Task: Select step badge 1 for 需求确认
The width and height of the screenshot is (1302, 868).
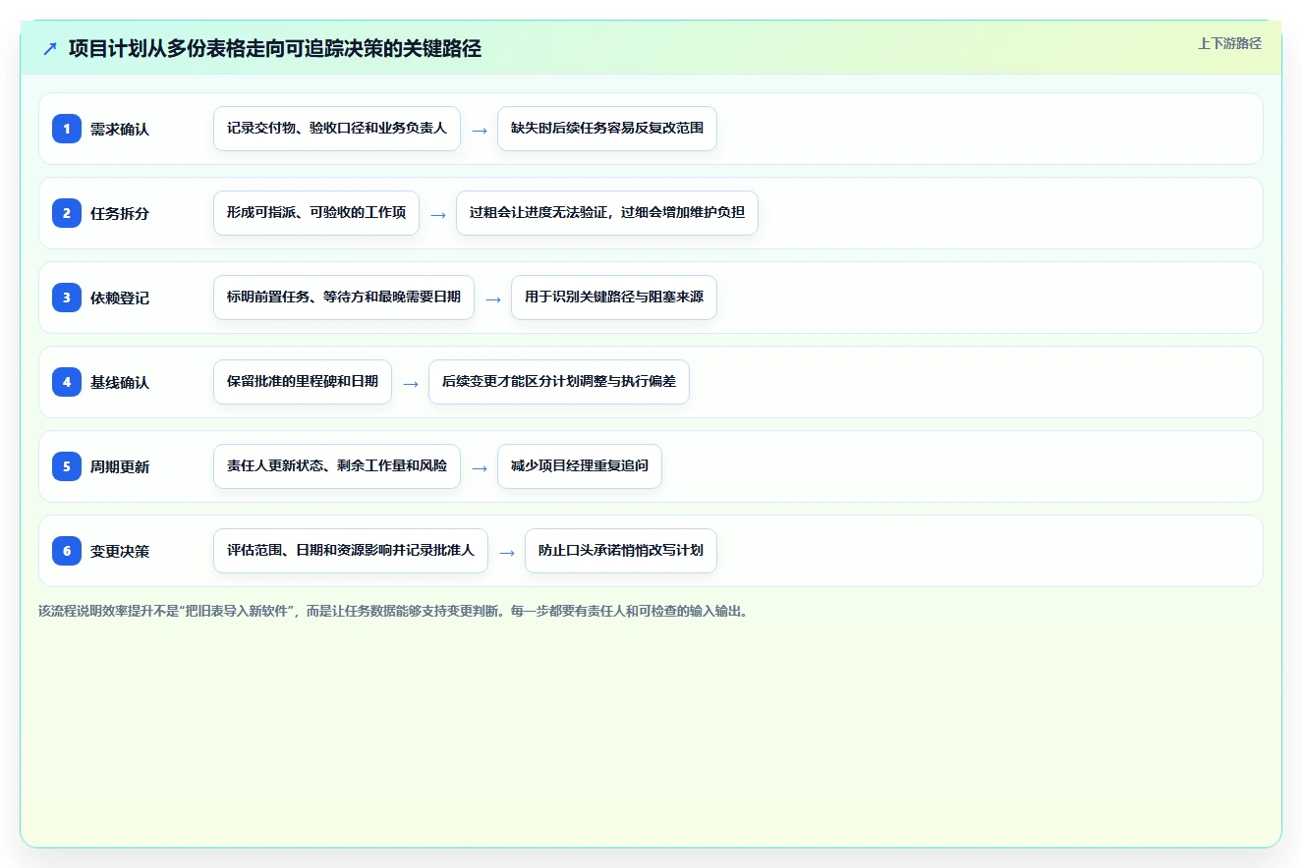Action: [67, 129]
